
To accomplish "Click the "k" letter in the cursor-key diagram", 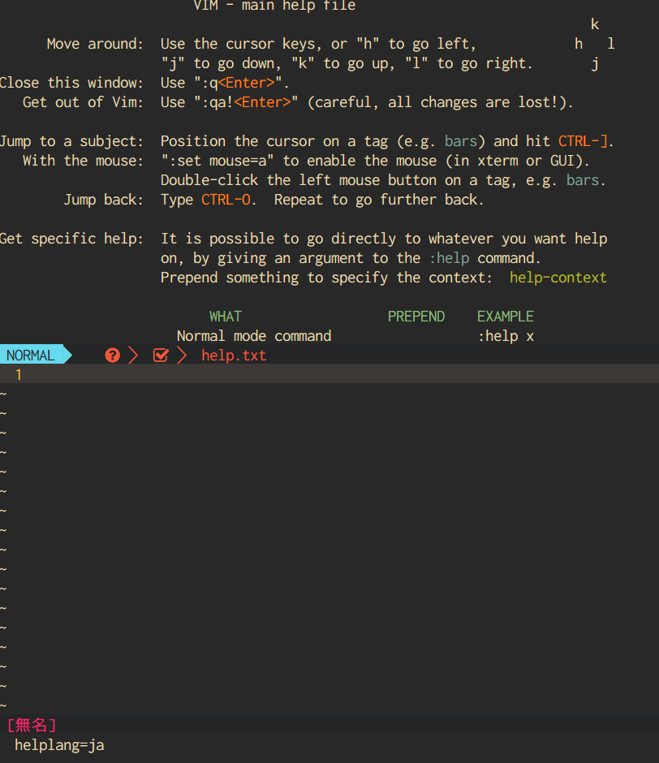I will (594, 24).
